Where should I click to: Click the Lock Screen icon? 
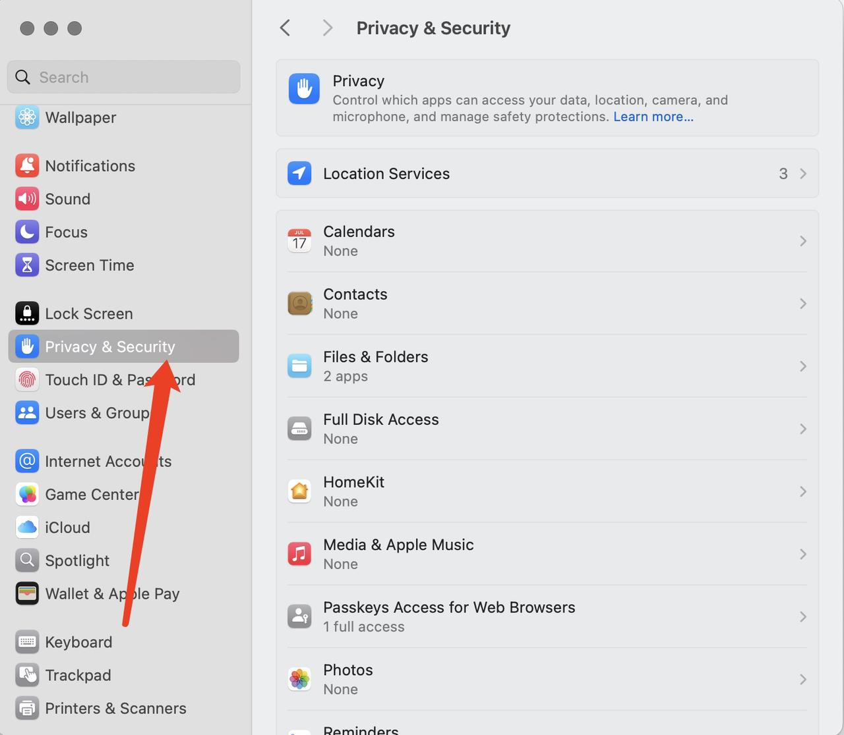point(27,313)
